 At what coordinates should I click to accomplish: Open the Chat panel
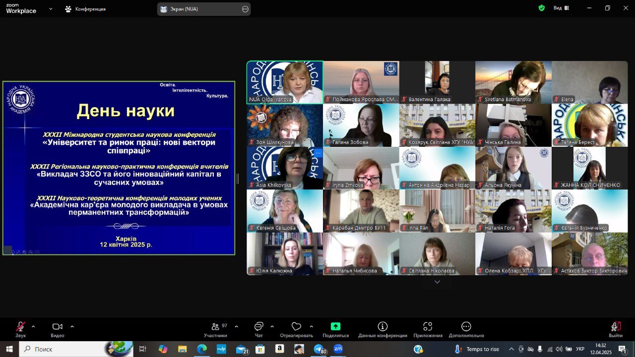coord(258,327)
